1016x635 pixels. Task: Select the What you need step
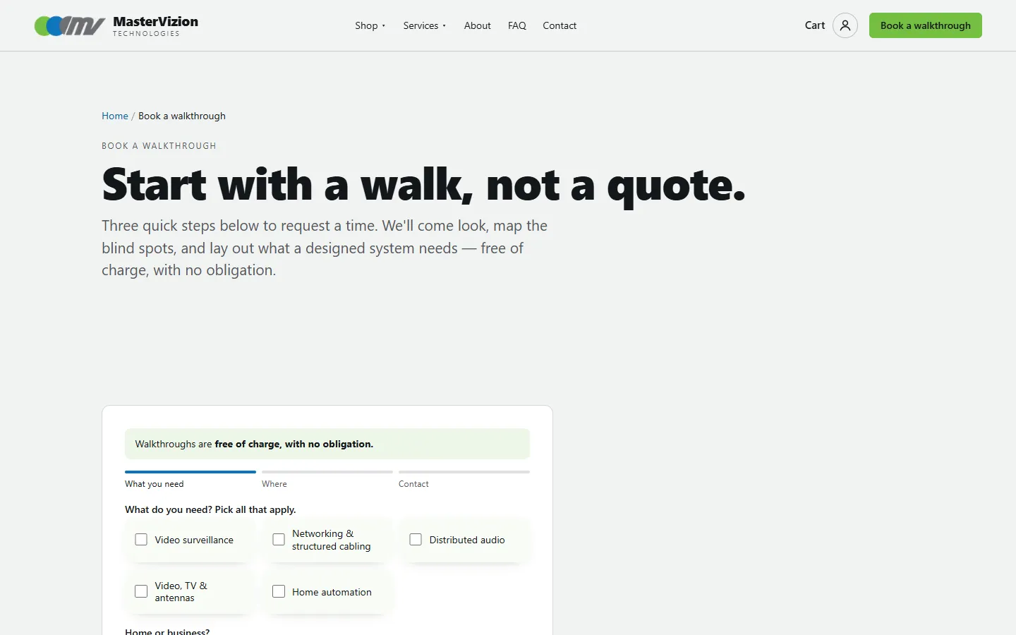click(x=190, y=480)
